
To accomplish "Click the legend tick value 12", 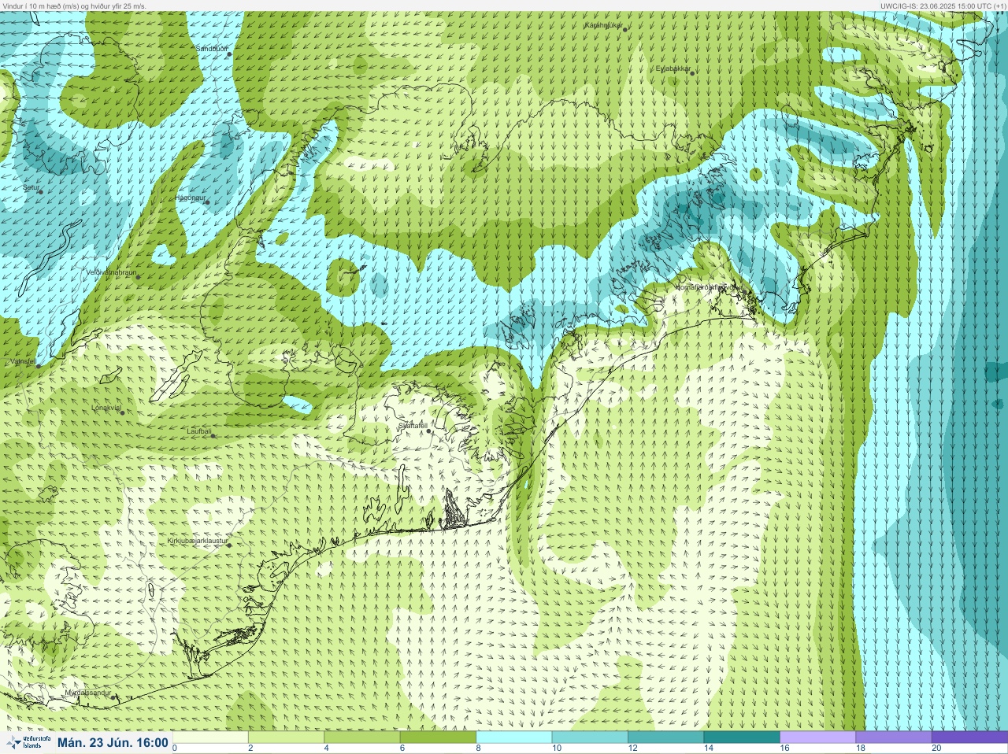I will (632, 748).
